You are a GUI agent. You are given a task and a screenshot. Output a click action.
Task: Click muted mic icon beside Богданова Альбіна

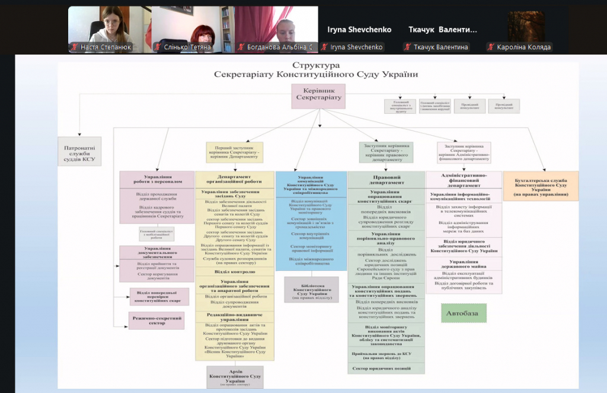pyautogui.click(x=241, y=47)
